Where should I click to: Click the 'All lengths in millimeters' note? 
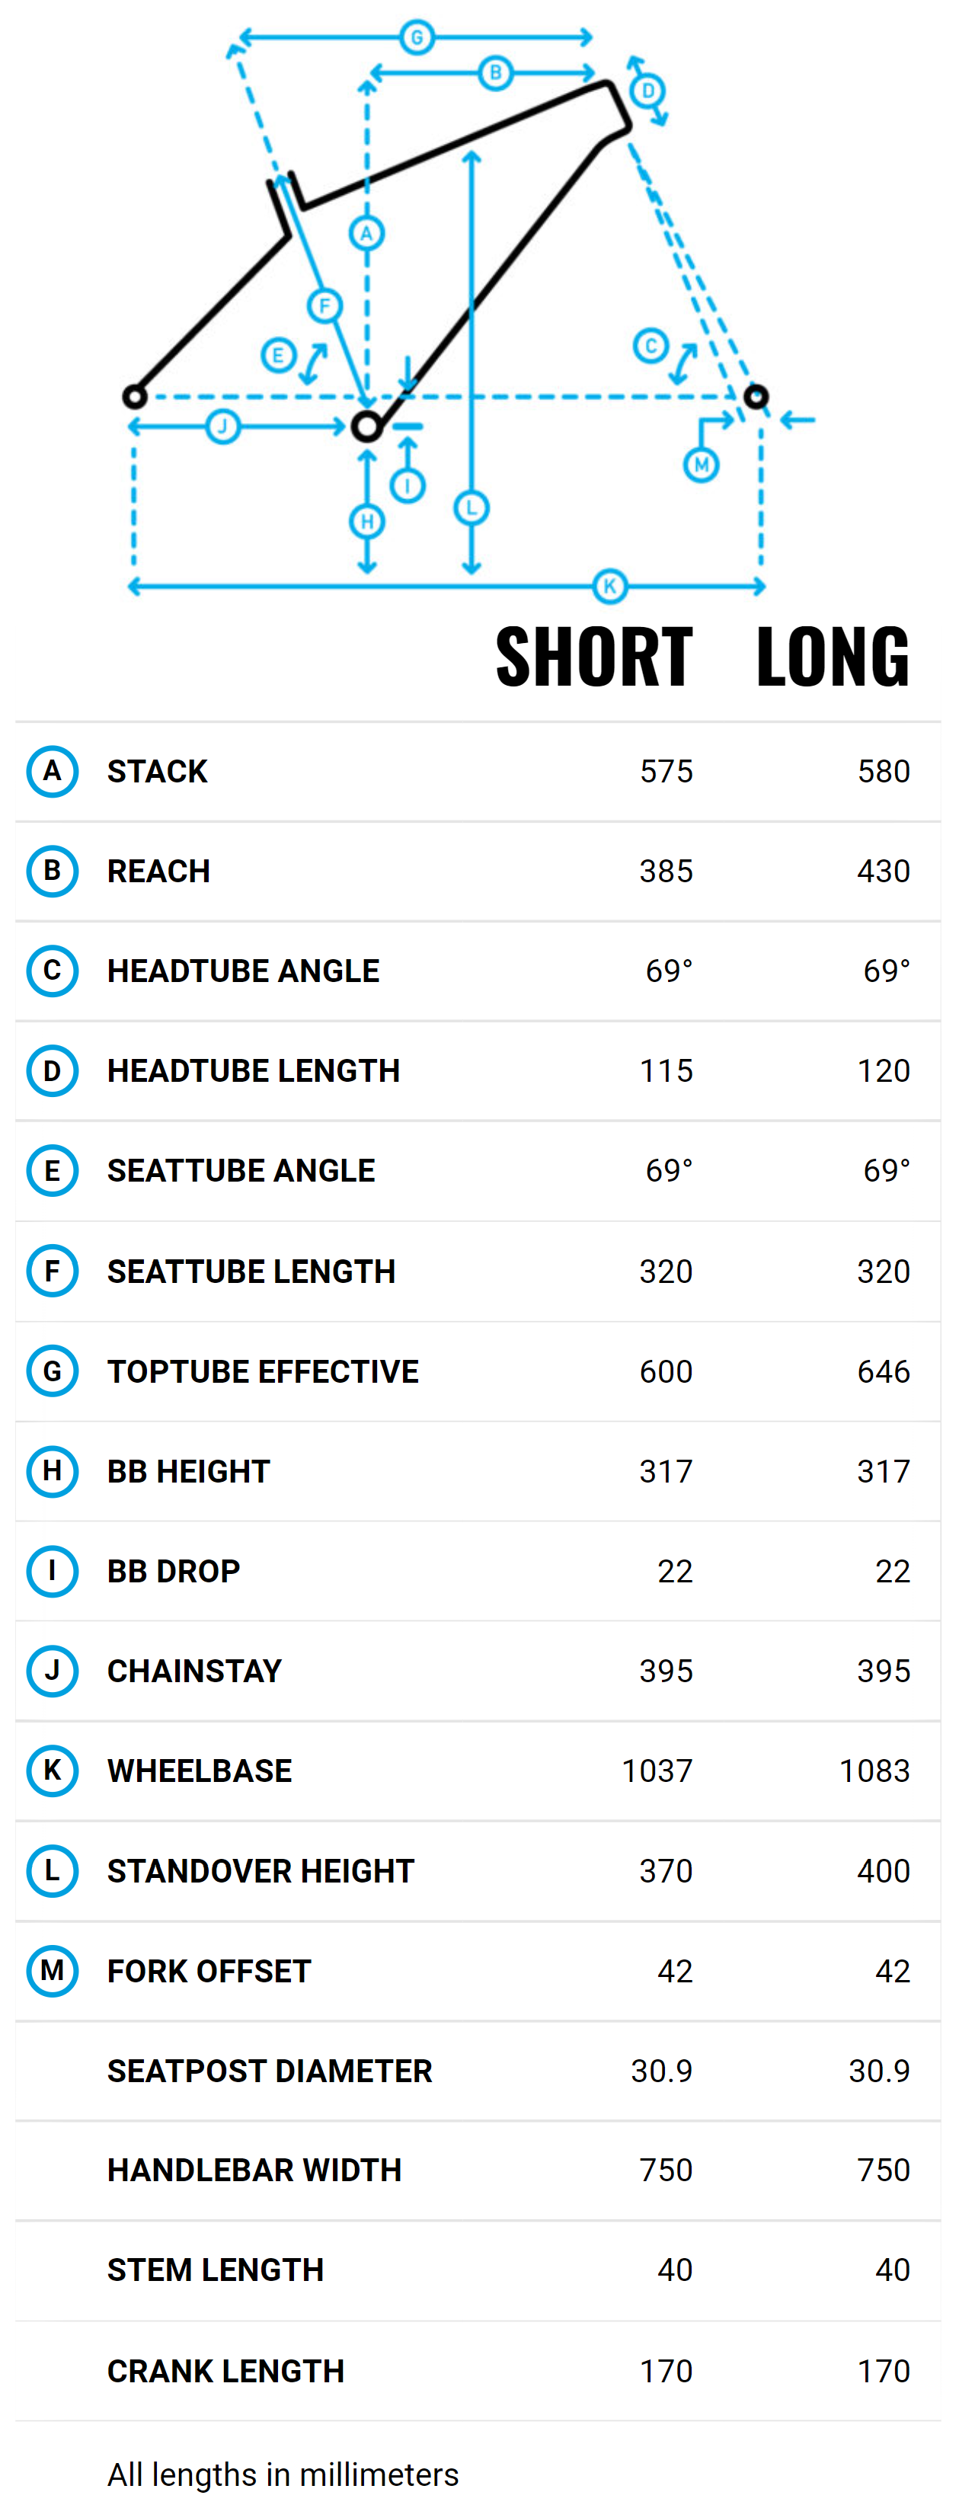click(283, 2474)
